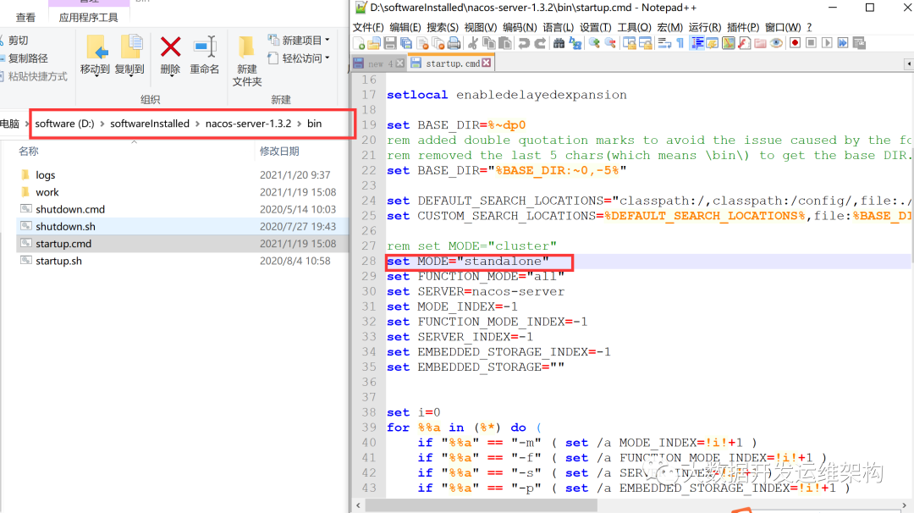The width and height of the screenshot is (914, 513).
Task: Open 文件(F) menu in Notepad++
Action: [x=368, y=27]
